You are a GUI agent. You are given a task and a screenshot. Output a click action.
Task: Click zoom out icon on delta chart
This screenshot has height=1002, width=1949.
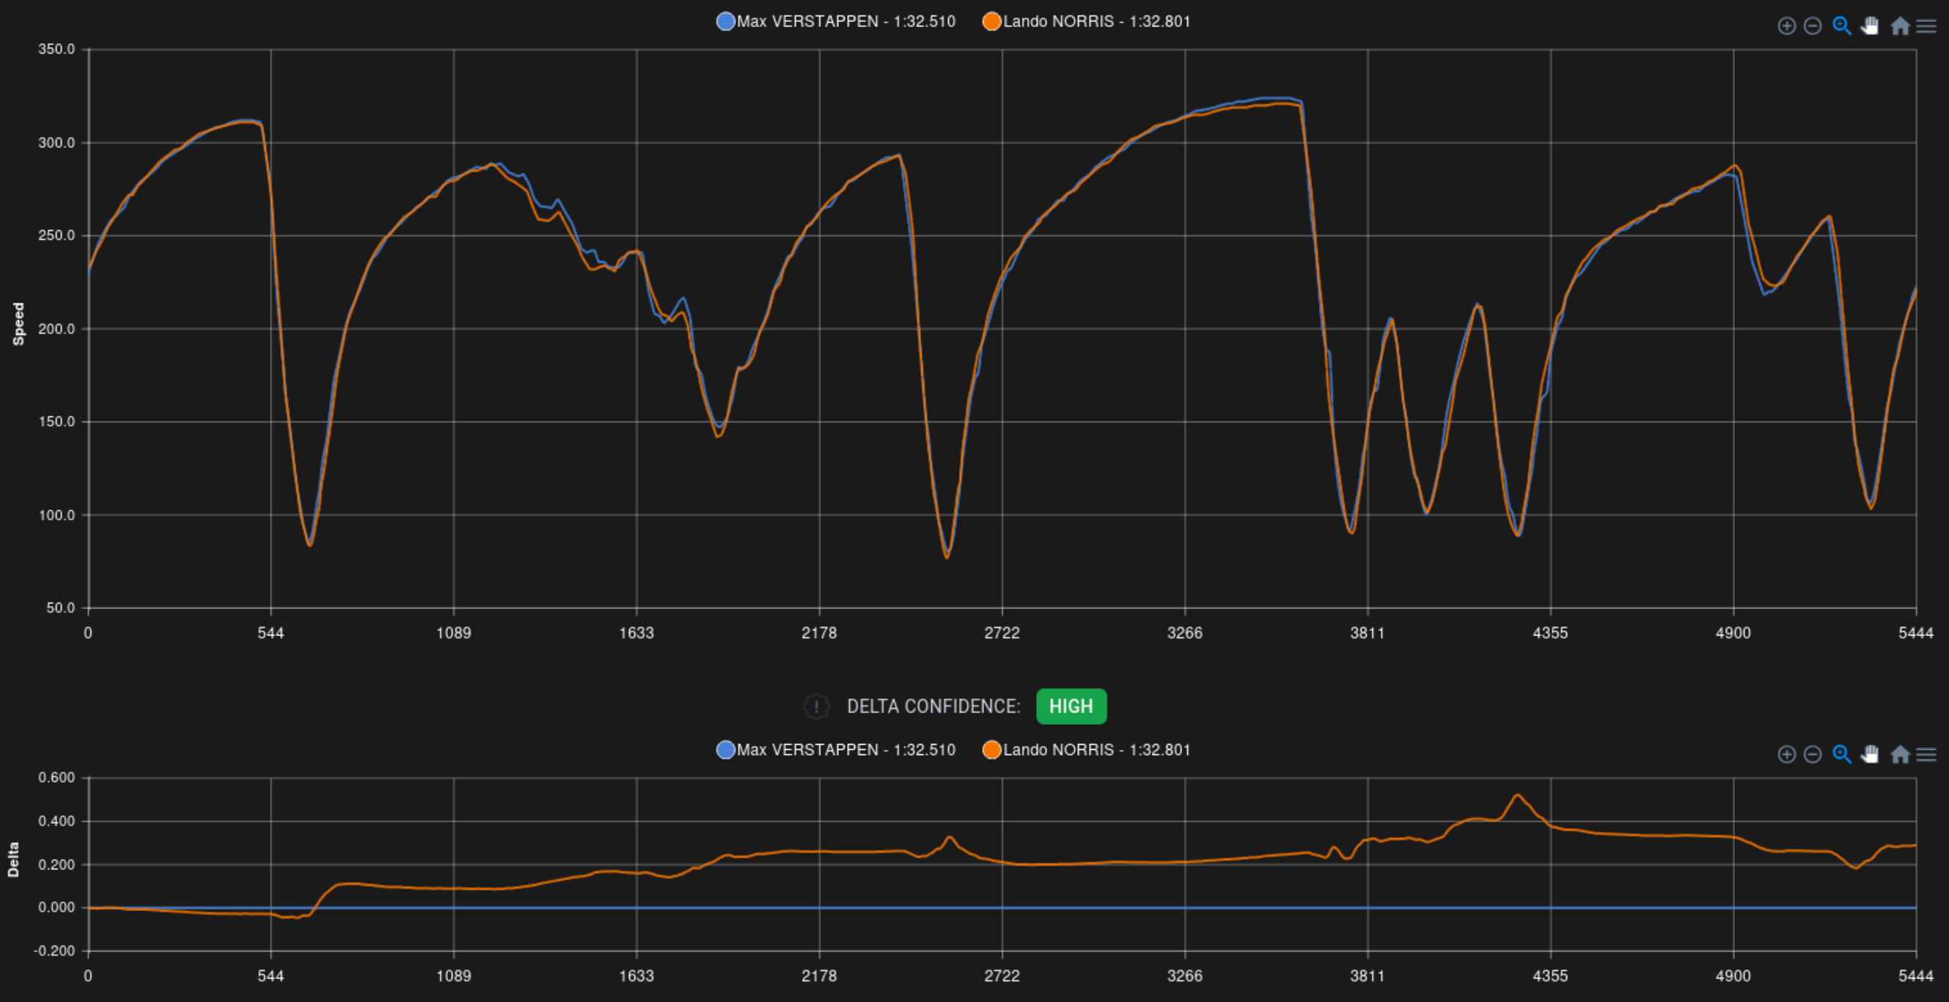pyautogui.click(x=1813, y=755)
